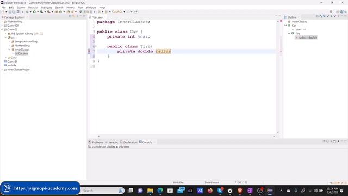The image size is (348, 196).
Task: Collapse the Car class in Outline
Action: tap(285, 26)
